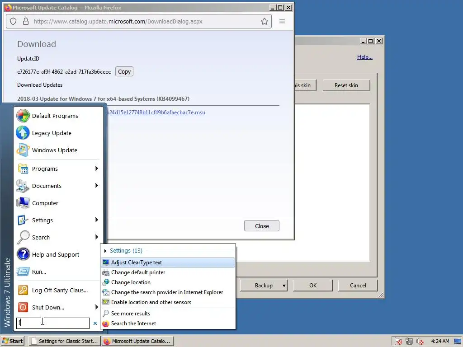This screenshot has width=463, height=347.
Task: Click the KB4099467 update title text
Action: point(104,99)
